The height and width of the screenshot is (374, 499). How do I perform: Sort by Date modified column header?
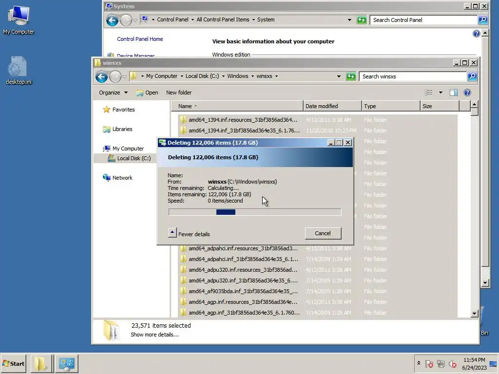click(332, 106)
